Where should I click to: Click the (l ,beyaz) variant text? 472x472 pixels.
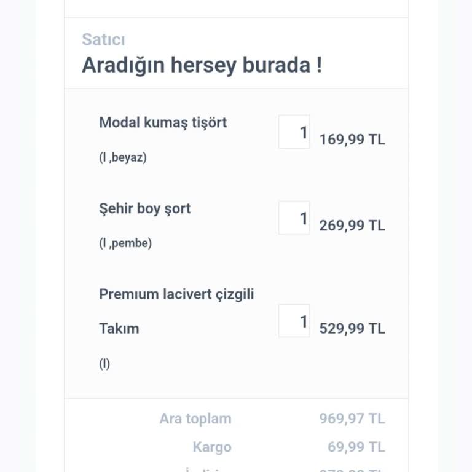point(123,157)
